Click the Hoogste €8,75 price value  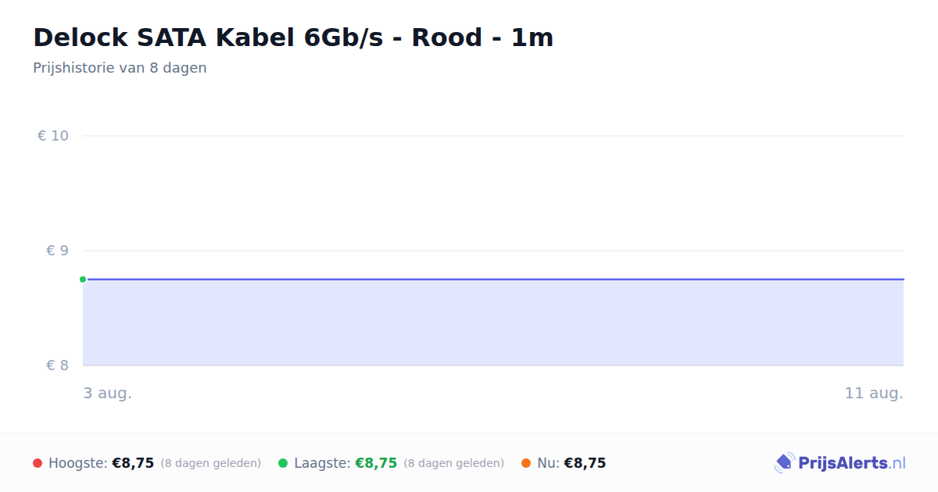133,463
